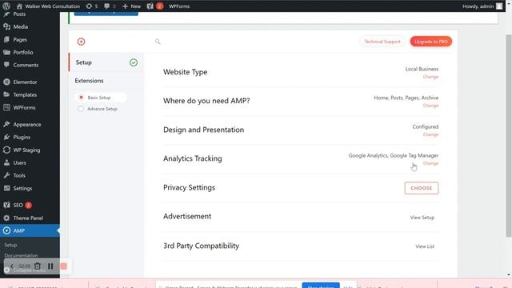Click CHOOSE for Privacy Settings
This screenshot has height=288, width=512.
click(x=422, y=188)
